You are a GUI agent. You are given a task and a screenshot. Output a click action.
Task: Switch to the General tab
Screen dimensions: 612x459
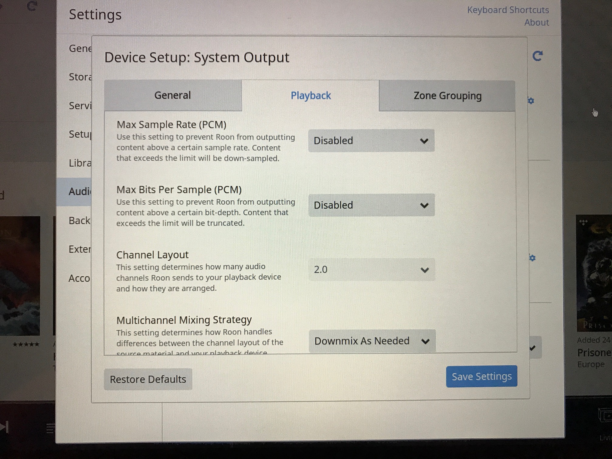[173, 95]
